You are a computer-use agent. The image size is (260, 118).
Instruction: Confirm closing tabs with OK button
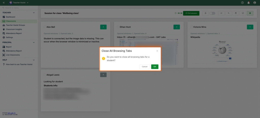155,66
